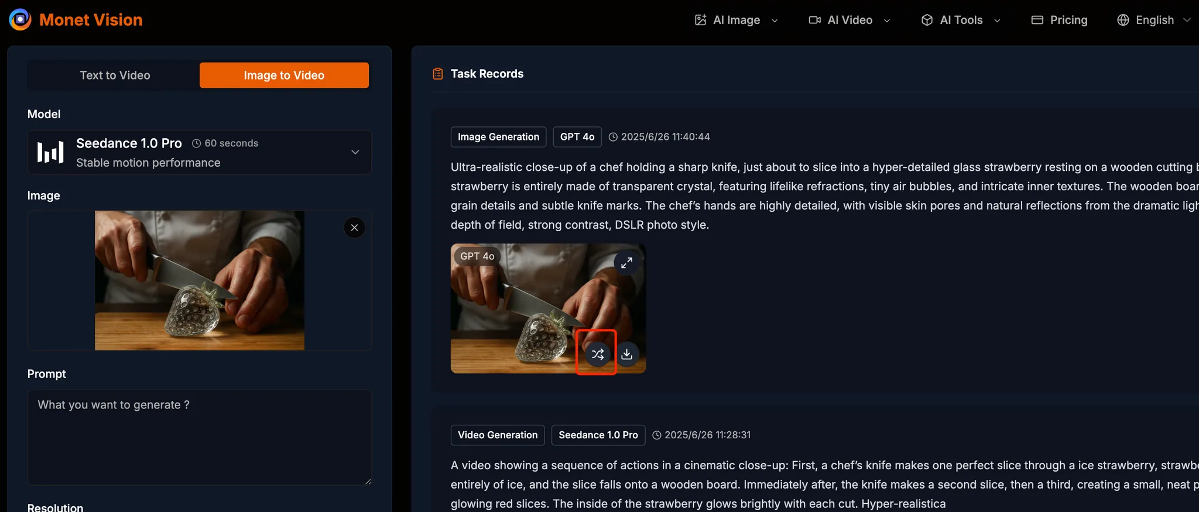Click the AI Video camera icon

coord(814,20)
